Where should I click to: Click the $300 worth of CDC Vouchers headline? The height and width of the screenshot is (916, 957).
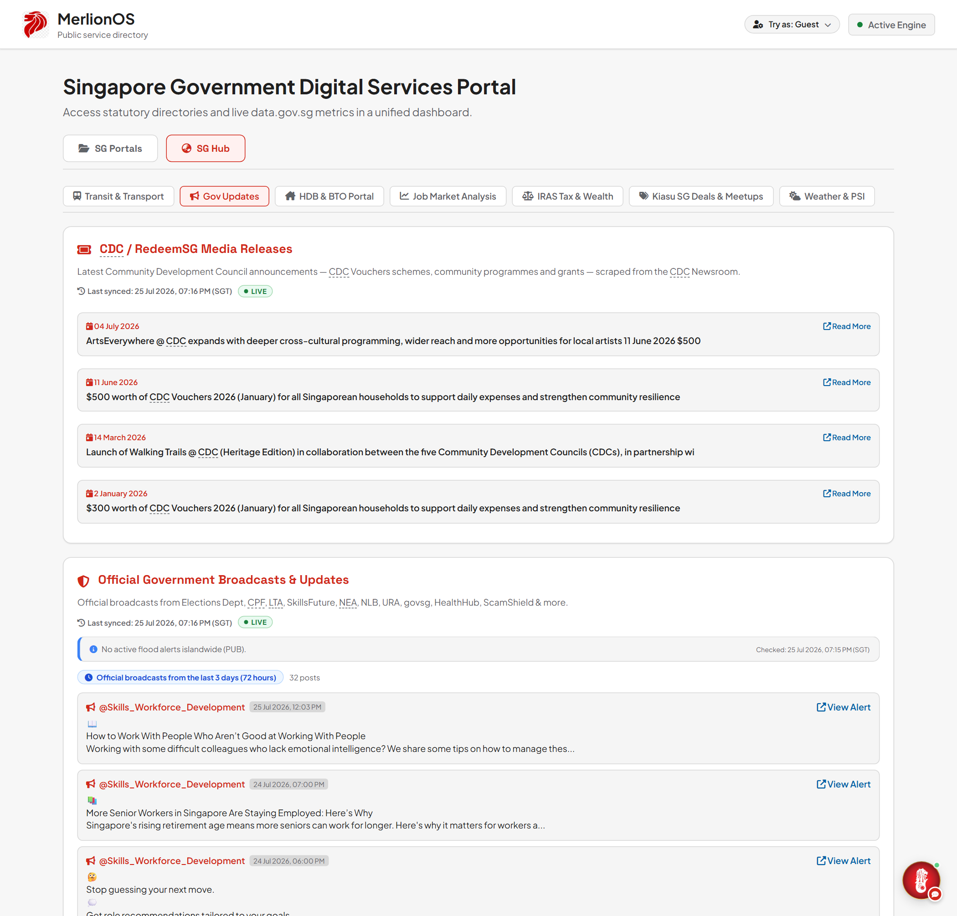(x=383, y=508)
